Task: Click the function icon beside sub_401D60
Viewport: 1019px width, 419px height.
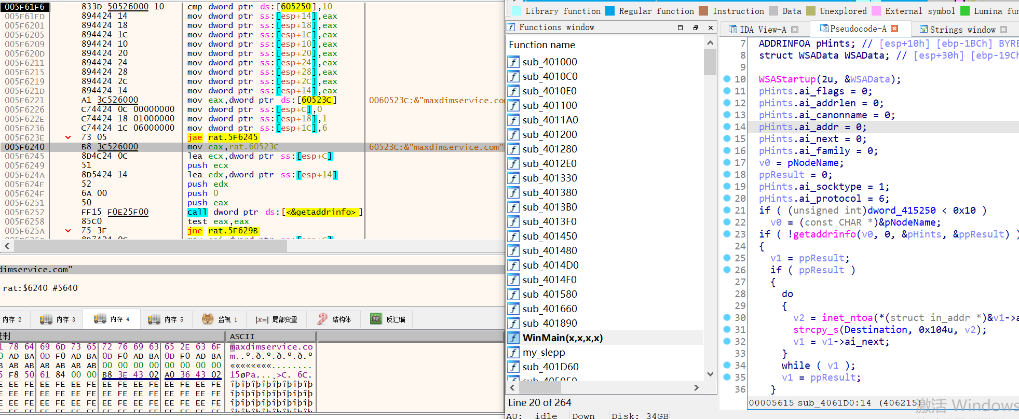Action: (513, 367)
